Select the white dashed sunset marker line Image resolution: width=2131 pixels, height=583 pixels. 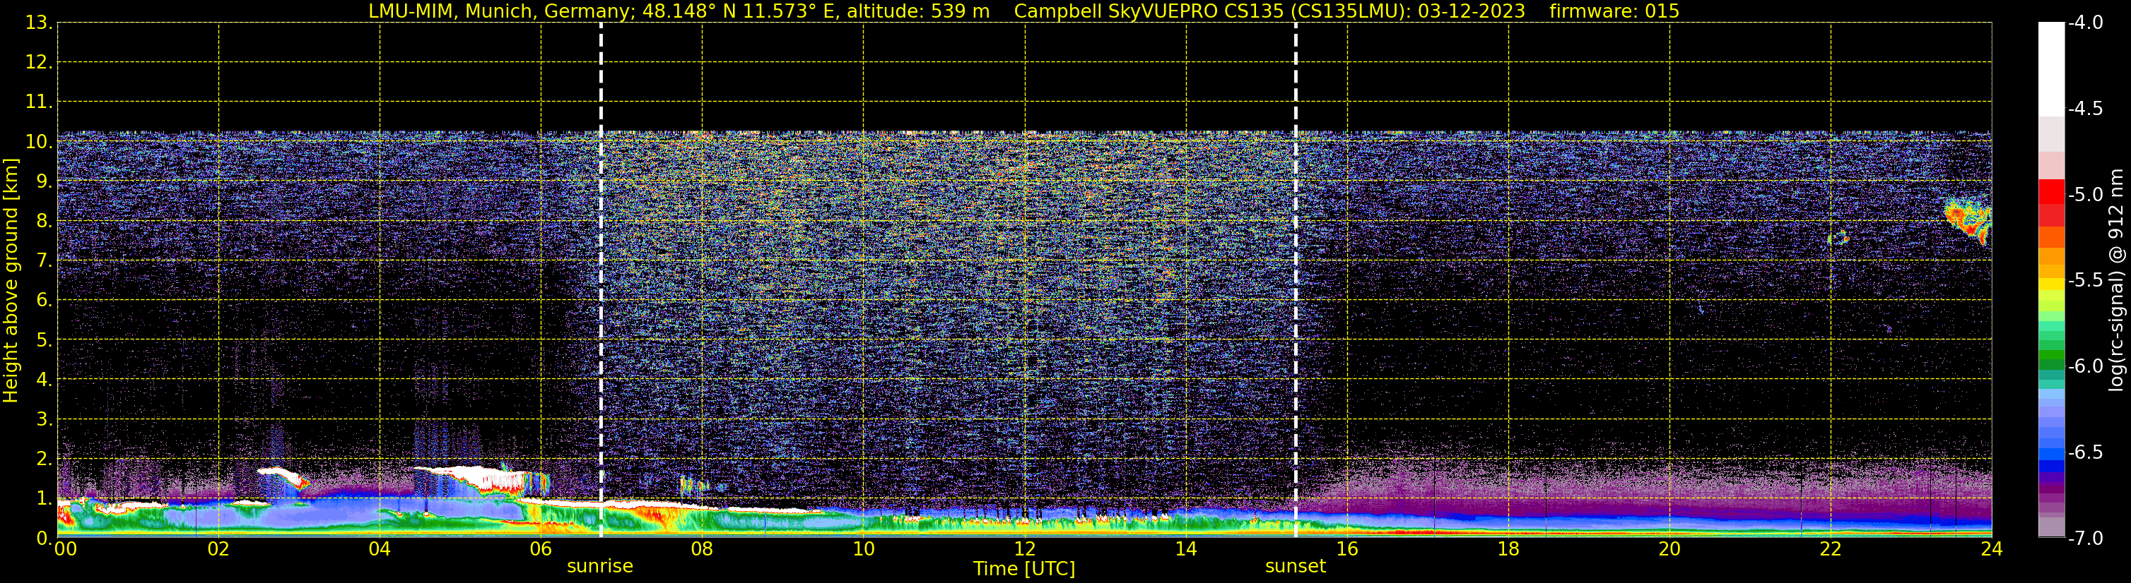point(1296,280)
